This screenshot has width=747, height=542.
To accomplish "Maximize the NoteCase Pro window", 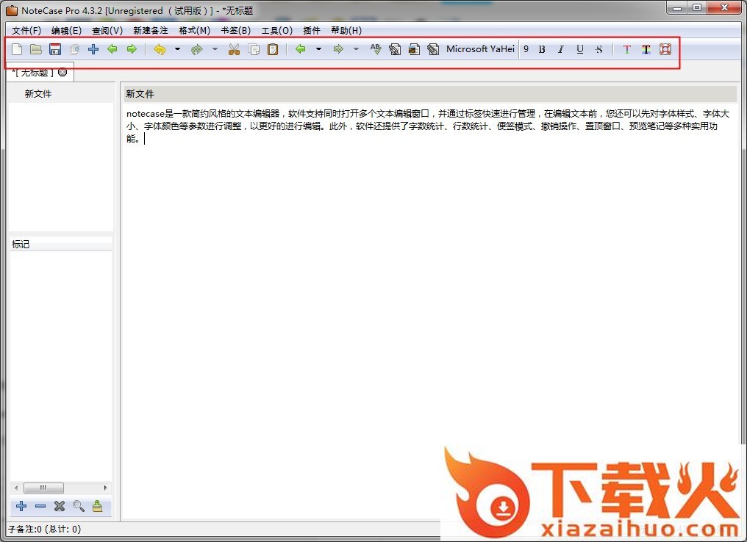I will click(x=697, y=8).
